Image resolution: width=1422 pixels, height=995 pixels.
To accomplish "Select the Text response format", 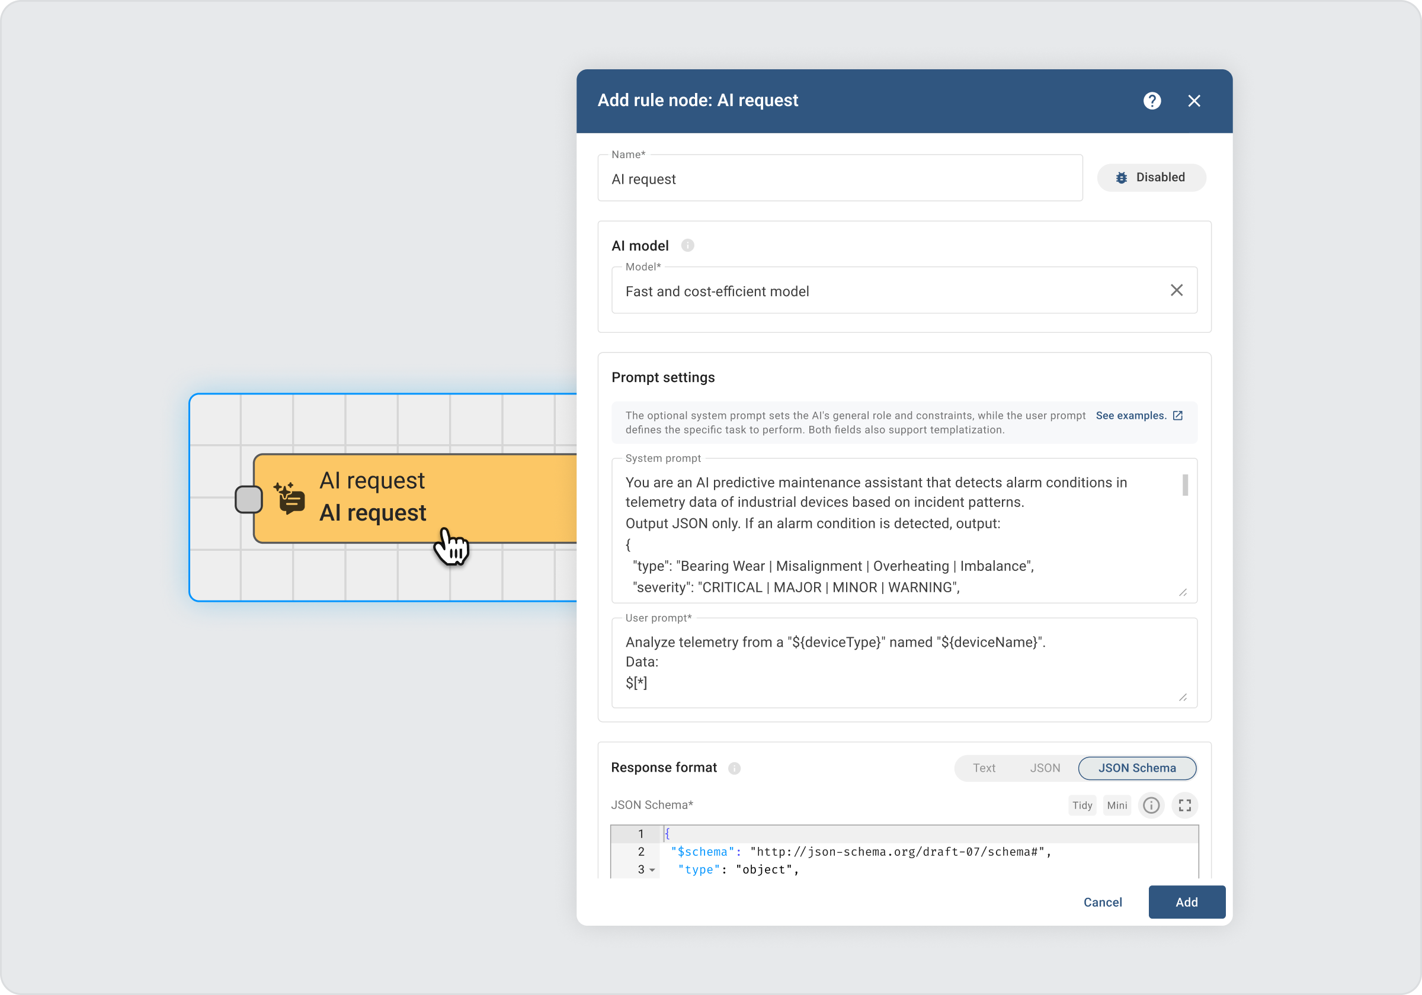I will click(984, 768).
